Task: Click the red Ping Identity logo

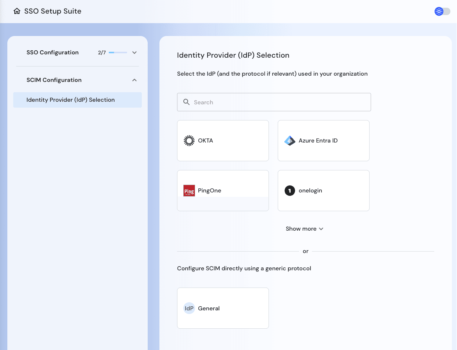Action: coord(189,191)
